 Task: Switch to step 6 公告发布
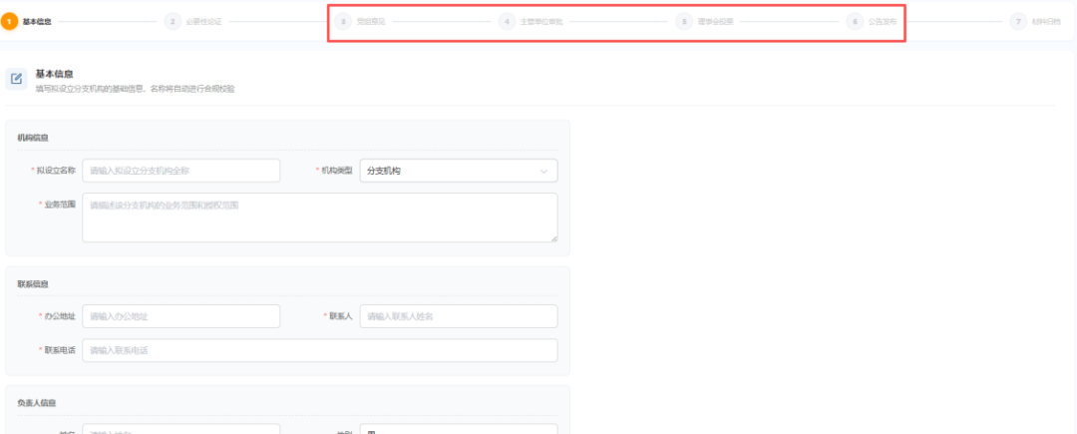[872, 21]
